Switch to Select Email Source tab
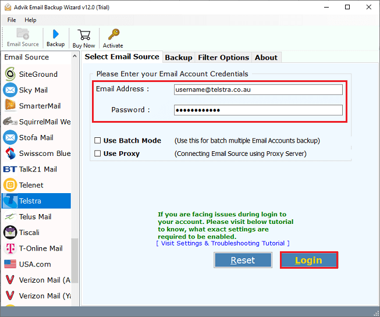This screenshot has width=380, height=317. pos(122,57)
